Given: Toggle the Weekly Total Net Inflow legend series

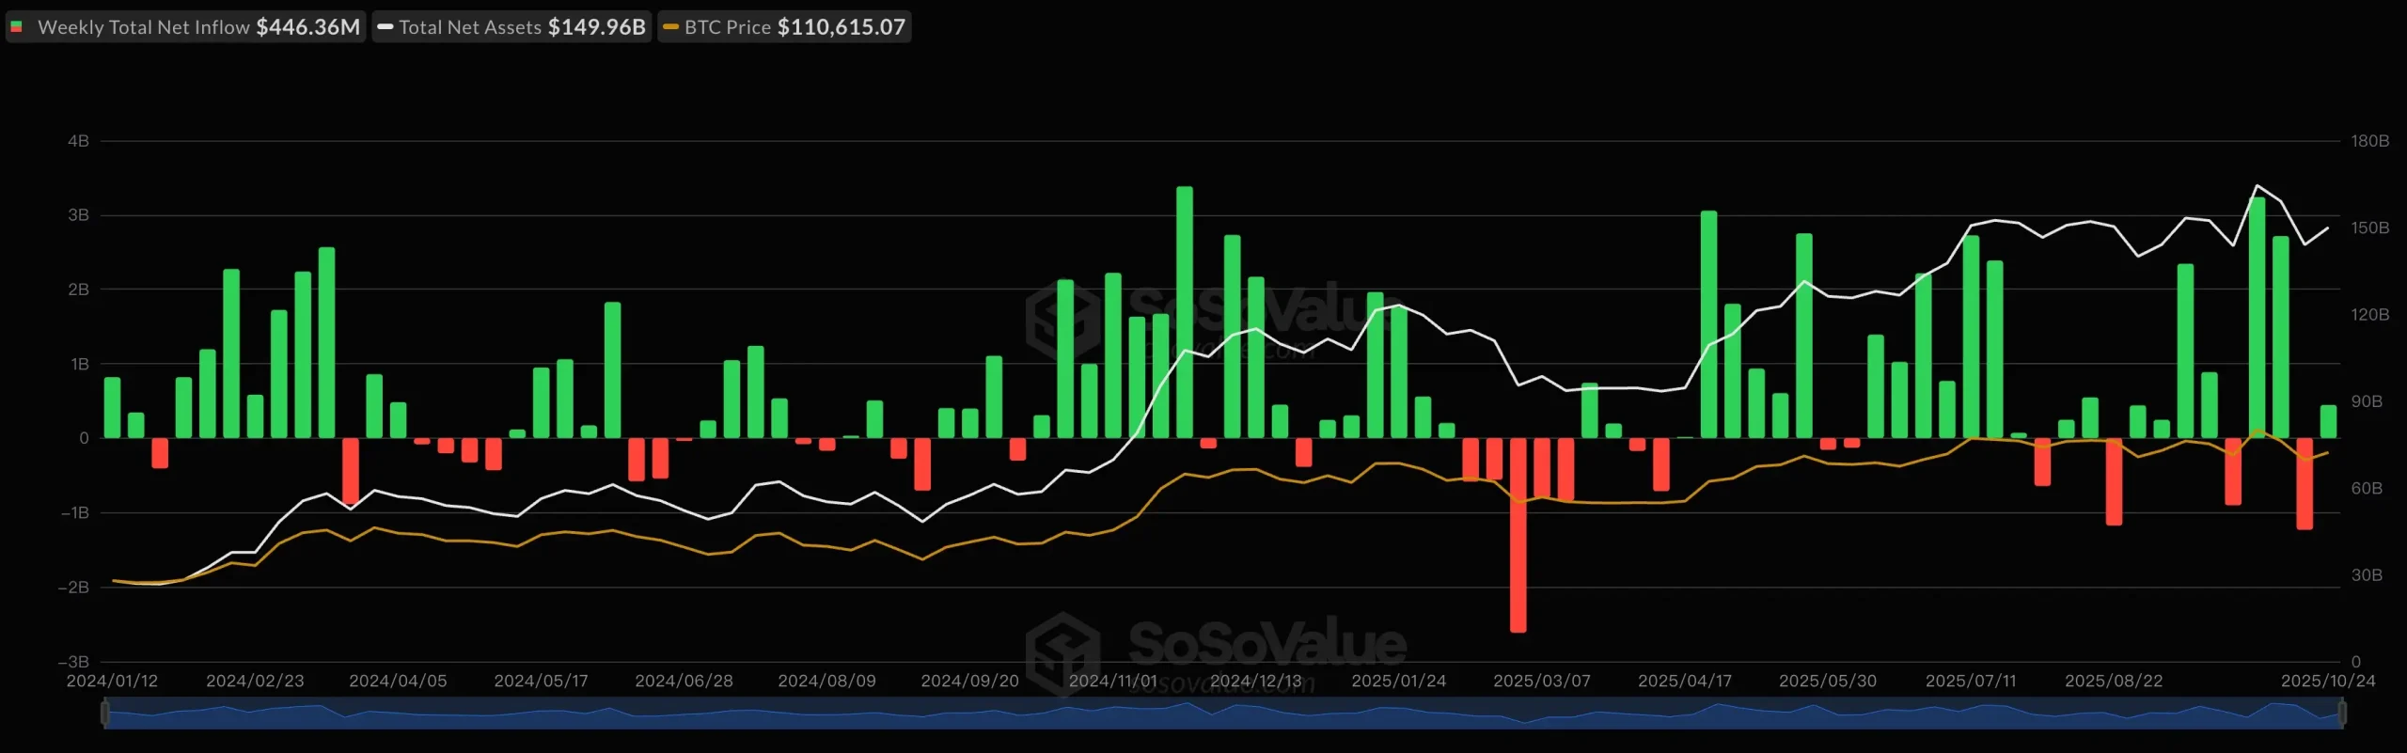Looking at the screenshot, I should click(x=186, y=27).
